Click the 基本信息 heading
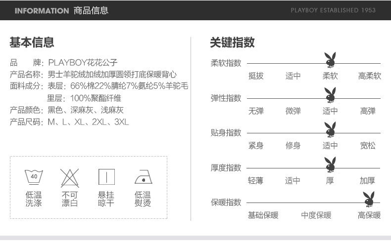Image resolution: width=391 pixels, height=245 pixels. pyautogui.click(x=32, y=42)
